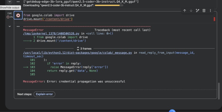Click the red error marker on cell's right edge
This screenshot has height=112, width=222.
click(x=214, y=19)
